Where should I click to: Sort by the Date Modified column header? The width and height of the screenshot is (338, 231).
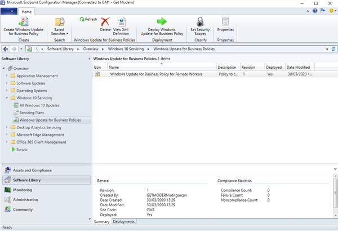coord(300,67)
